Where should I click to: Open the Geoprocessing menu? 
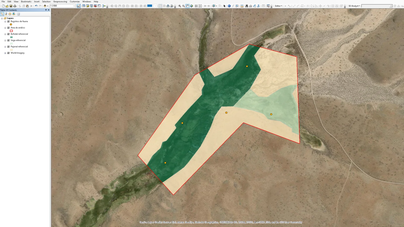coord(60,2)
